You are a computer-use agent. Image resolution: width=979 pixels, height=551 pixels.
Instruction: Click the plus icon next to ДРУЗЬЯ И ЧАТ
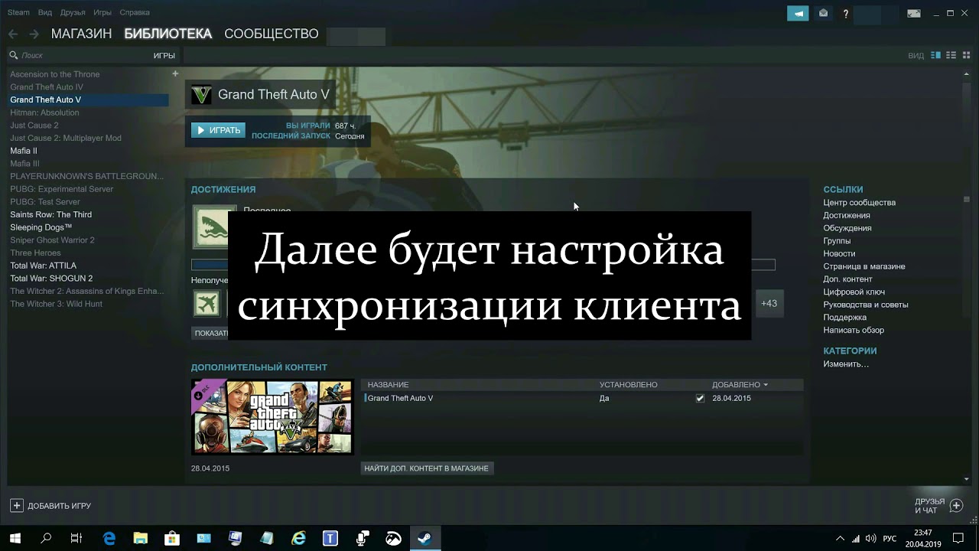(957, 505)
